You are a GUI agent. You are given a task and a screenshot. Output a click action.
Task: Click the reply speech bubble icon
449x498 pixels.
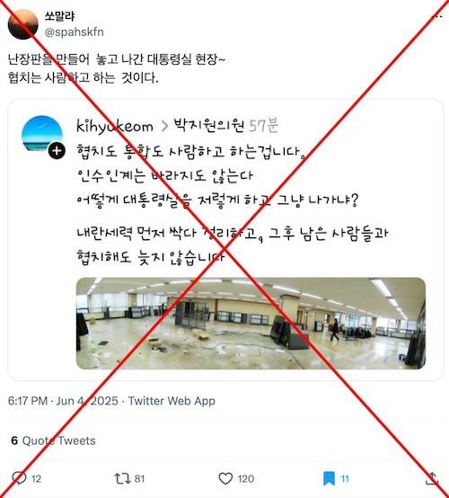19,478
